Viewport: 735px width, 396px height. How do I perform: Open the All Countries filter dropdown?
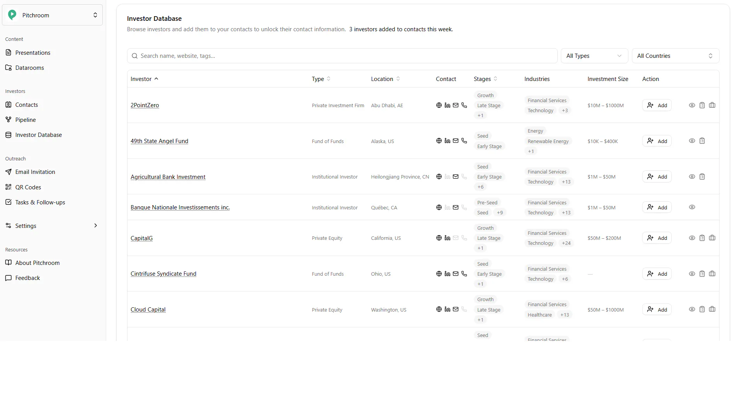[676, 56]
